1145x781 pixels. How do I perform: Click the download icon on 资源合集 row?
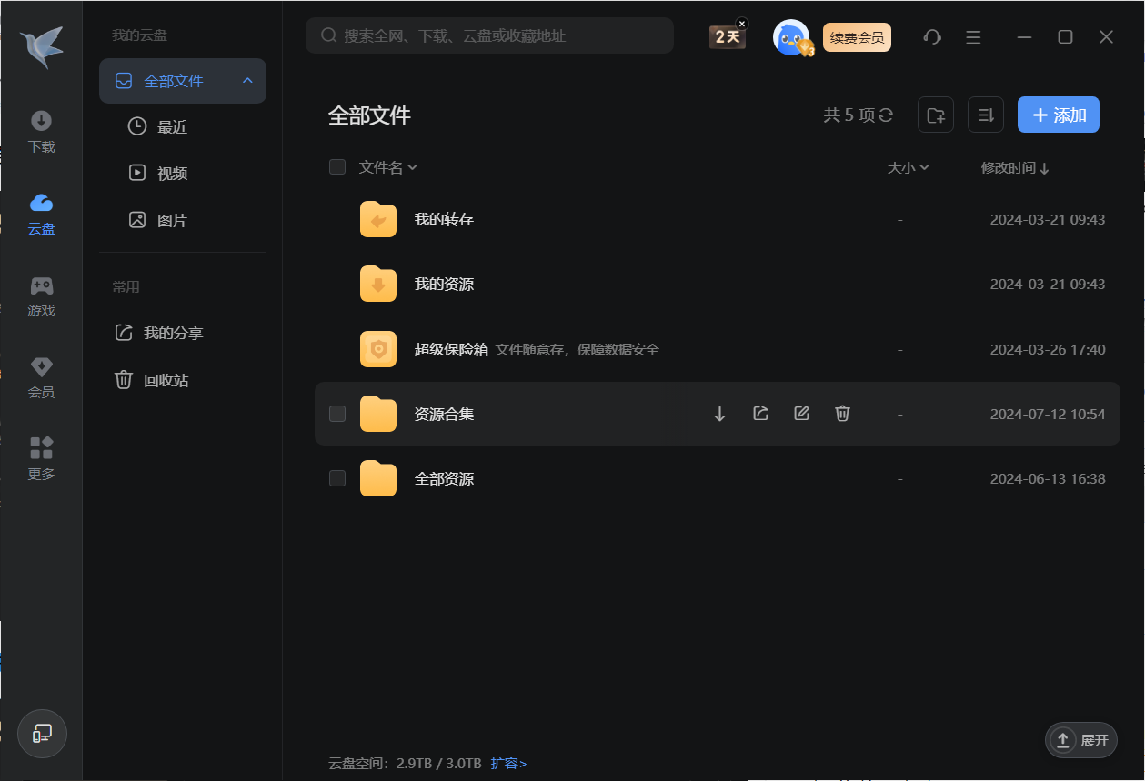pyautogui.click(x=719, y=414)
